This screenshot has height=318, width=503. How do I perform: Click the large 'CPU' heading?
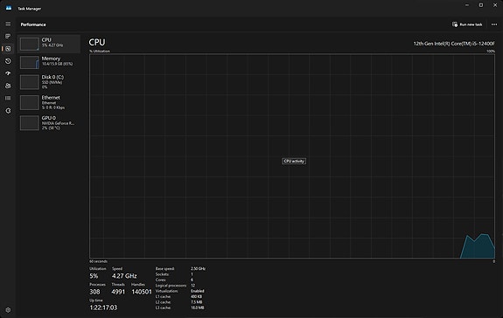(x=97, y=42)
